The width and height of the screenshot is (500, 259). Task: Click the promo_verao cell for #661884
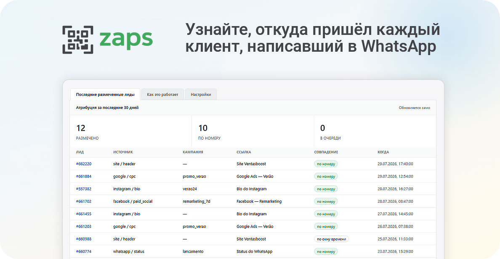pos(194,176)
